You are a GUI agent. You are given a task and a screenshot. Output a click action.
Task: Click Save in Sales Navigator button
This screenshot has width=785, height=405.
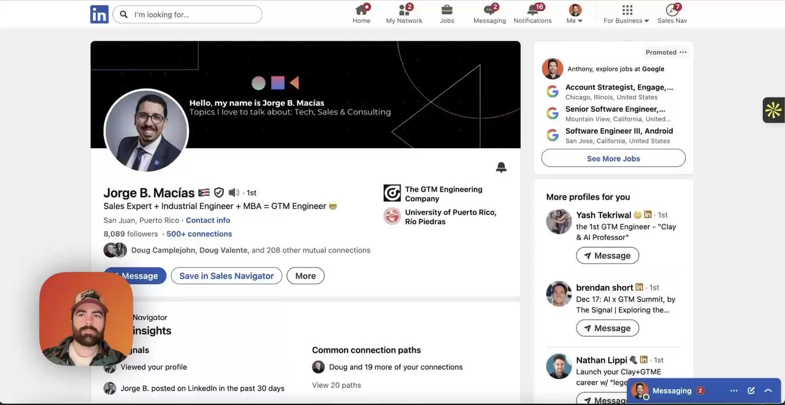226,276
